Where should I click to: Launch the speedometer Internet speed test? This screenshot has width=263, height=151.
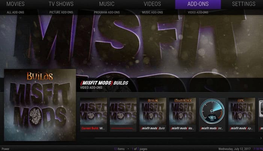212,115
